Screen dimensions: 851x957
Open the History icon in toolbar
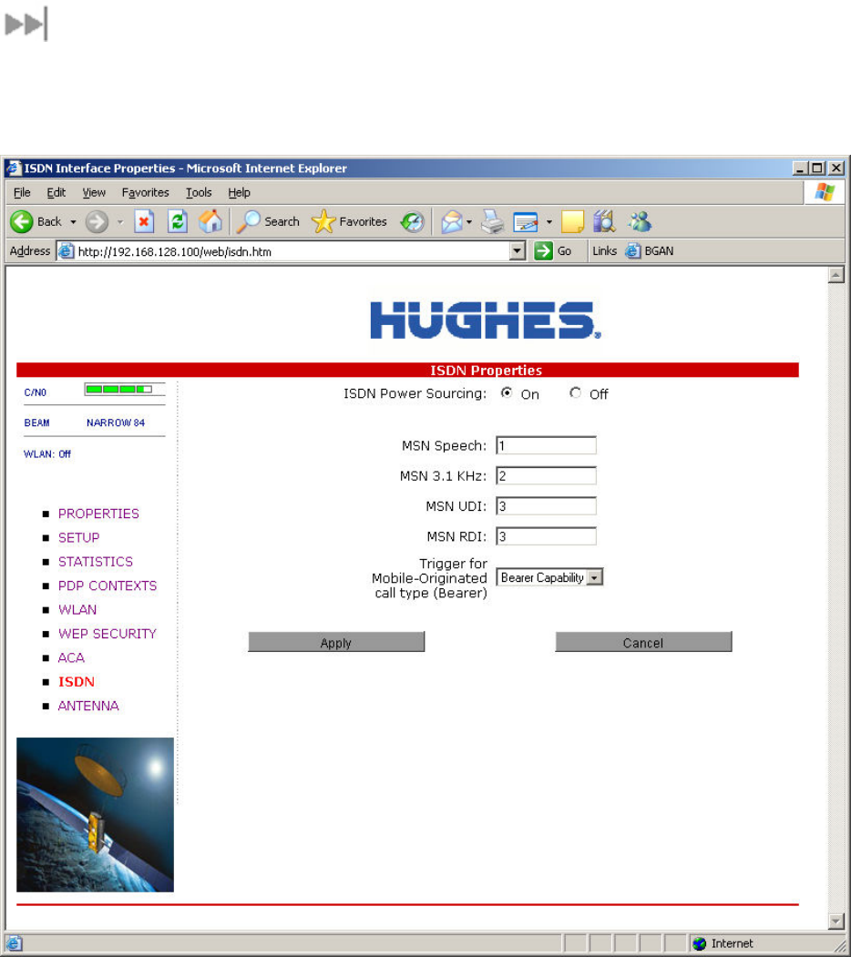[x=413, y=221]
